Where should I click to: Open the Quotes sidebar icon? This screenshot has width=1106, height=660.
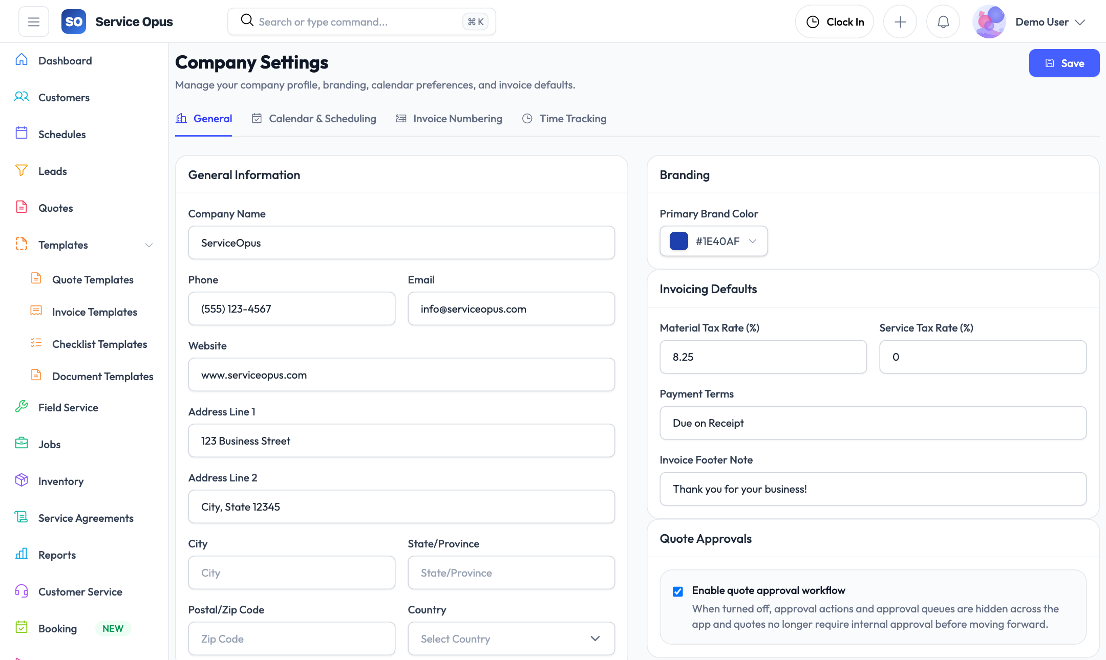[x=22, y=207]
